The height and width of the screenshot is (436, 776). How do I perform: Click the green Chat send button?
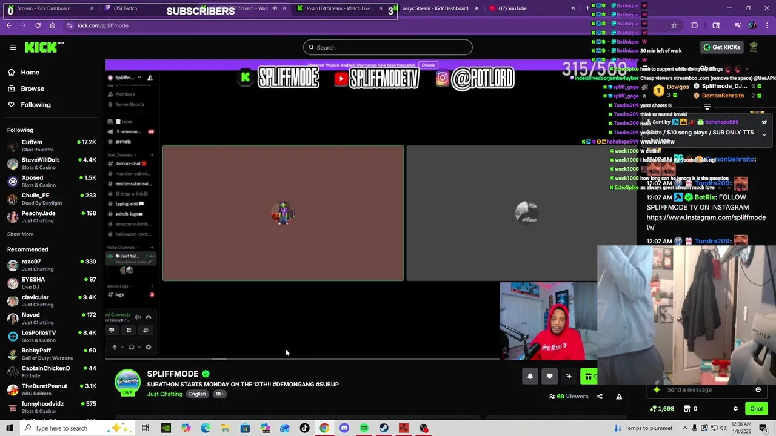756,409
